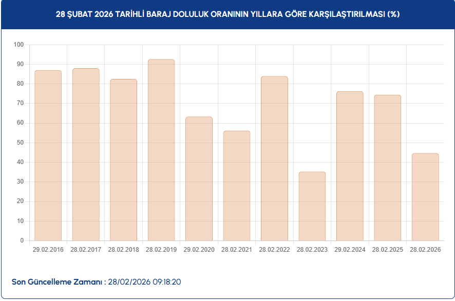Click the bar for 29.02.2016

48,155
